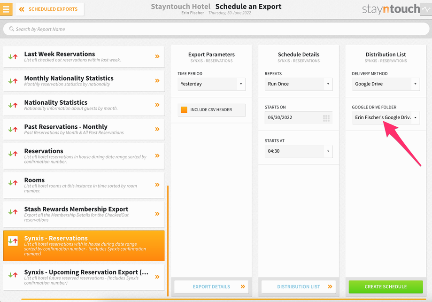Select the highlighted Synxis - Reservations export
The height and width of the screenshot is (302, 432).
[x=84, y=246]
